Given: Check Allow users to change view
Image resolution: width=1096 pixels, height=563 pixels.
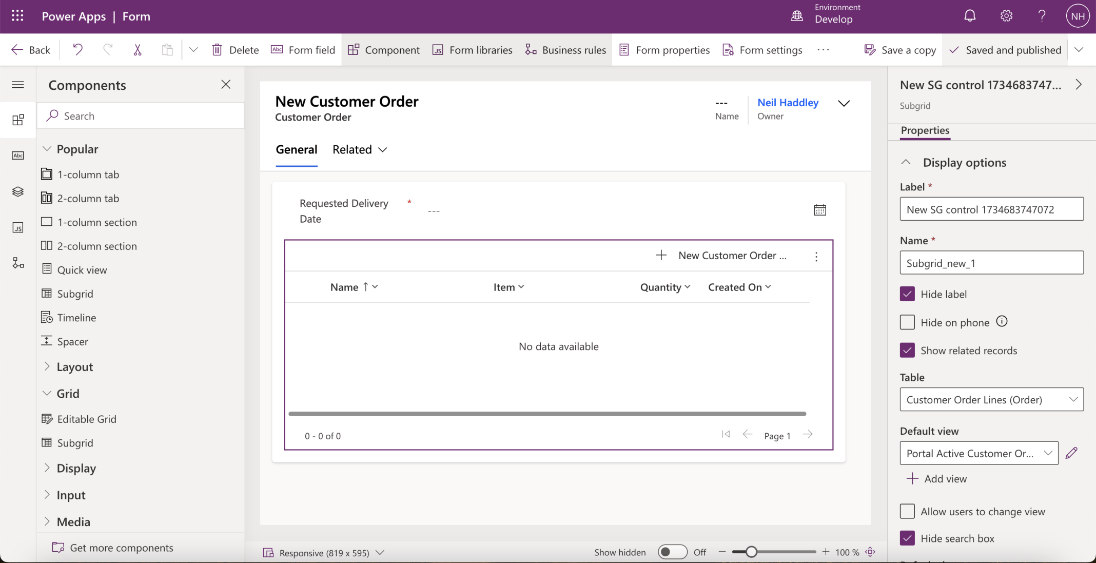Looking at the screenshot, I should [907, 512].
